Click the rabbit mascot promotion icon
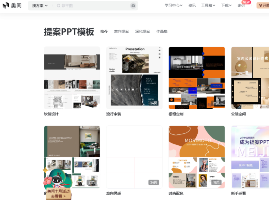Image resolution: width=269 pixels, height=202 pixels. pos(57,179)
